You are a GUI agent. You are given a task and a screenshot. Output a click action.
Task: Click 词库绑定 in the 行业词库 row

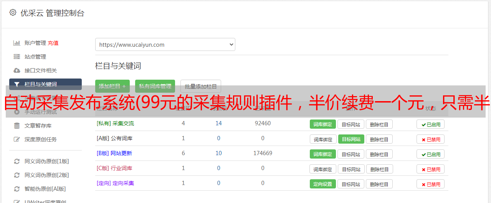(x=323, y=169)
